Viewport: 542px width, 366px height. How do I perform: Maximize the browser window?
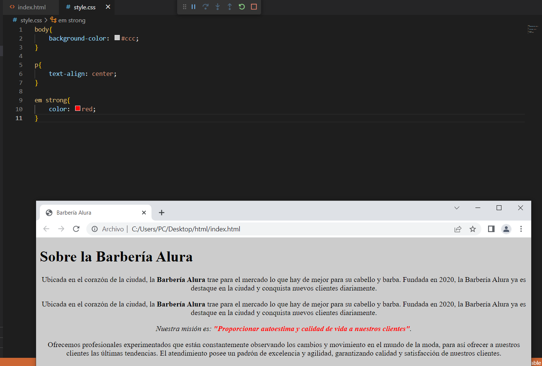pos(499,208)
